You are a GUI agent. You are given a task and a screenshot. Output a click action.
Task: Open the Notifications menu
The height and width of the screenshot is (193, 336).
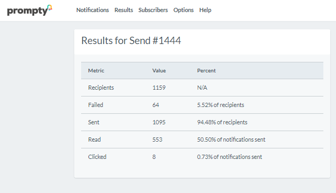pyautogui.click(x=93, y=10)
